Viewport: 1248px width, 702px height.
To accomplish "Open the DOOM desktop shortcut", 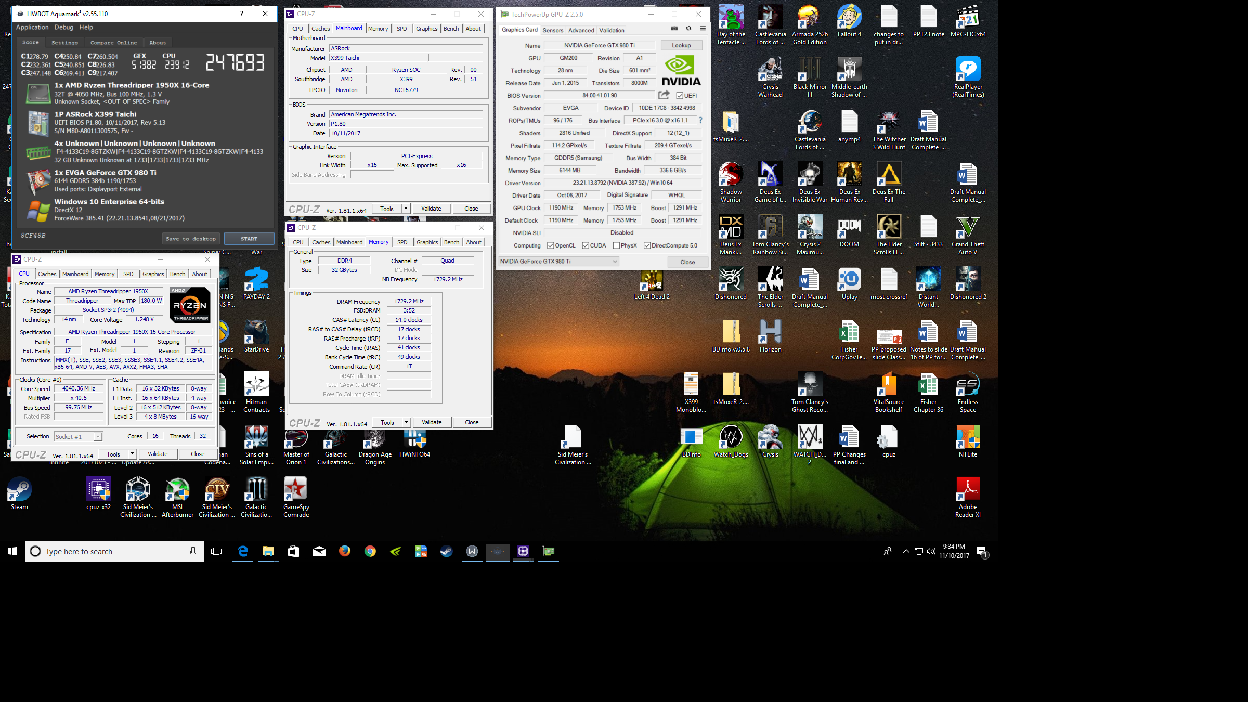I will click(849, 232).
